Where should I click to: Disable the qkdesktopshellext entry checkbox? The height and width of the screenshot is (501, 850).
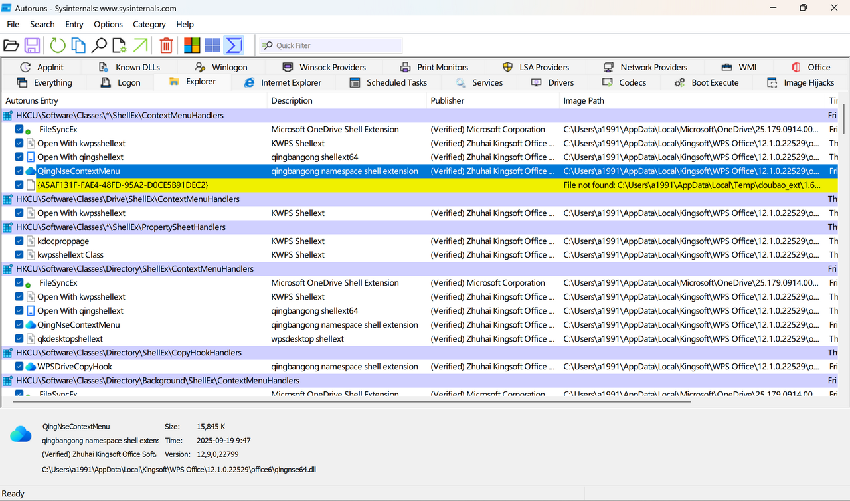(x=19, y=339)
